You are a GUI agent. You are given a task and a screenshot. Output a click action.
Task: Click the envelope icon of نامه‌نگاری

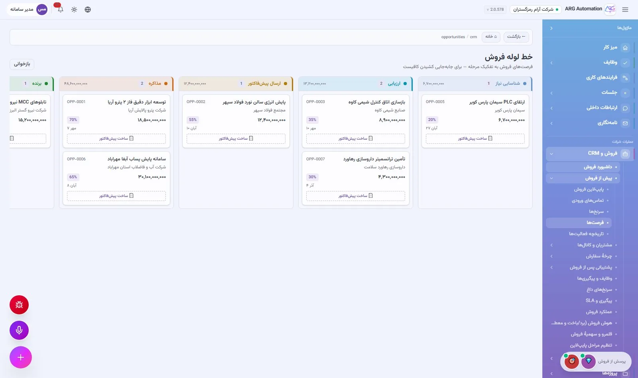tap(625, 123)
